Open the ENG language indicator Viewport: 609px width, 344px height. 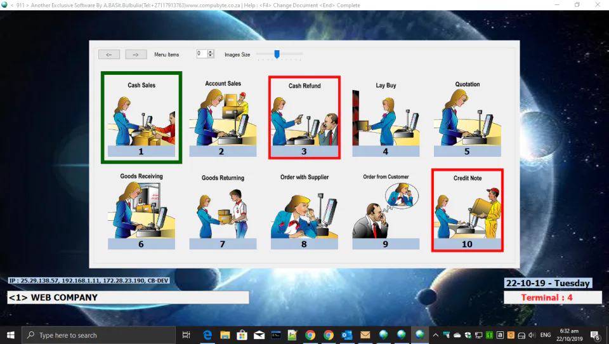click(x=546, y=335)
